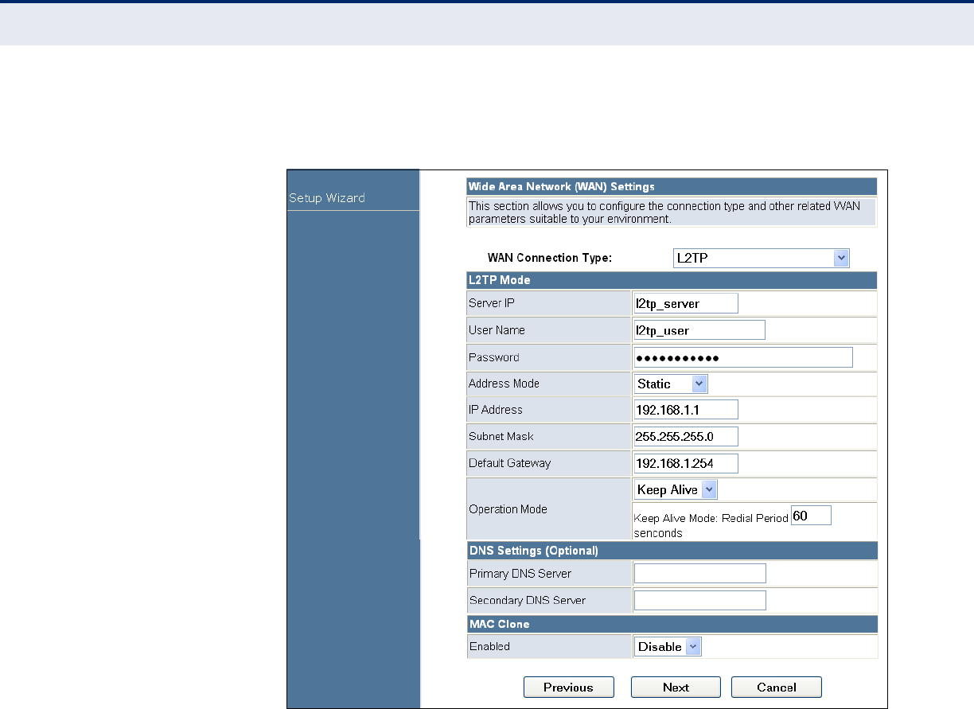This screenshot has width=974, height=709.
Task: Click the Server IP input field
Action: 686,303
